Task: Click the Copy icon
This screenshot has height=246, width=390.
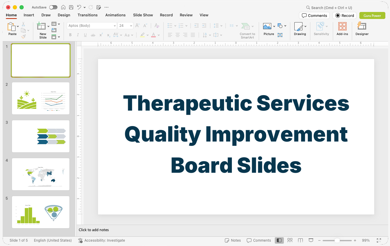Action: coord(23,30)
